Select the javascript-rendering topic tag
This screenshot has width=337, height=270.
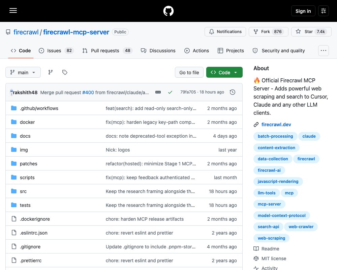coord(278,182)
